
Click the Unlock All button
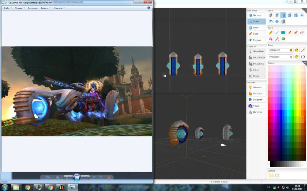(x=257, y=94)
